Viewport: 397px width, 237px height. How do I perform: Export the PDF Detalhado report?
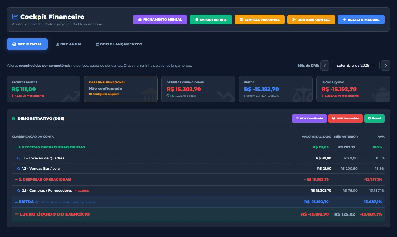pos(309,119)
